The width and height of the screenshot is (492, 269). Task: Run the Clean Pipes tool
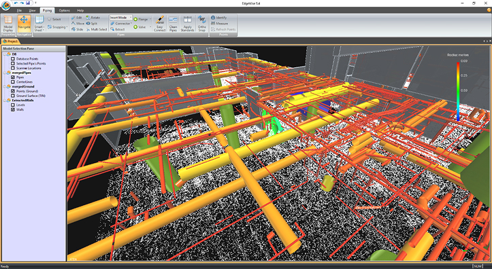click(x=174, y=24)
